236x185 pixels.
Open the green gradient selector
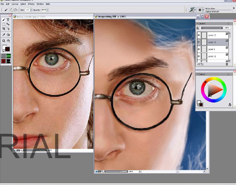[9, 56]
